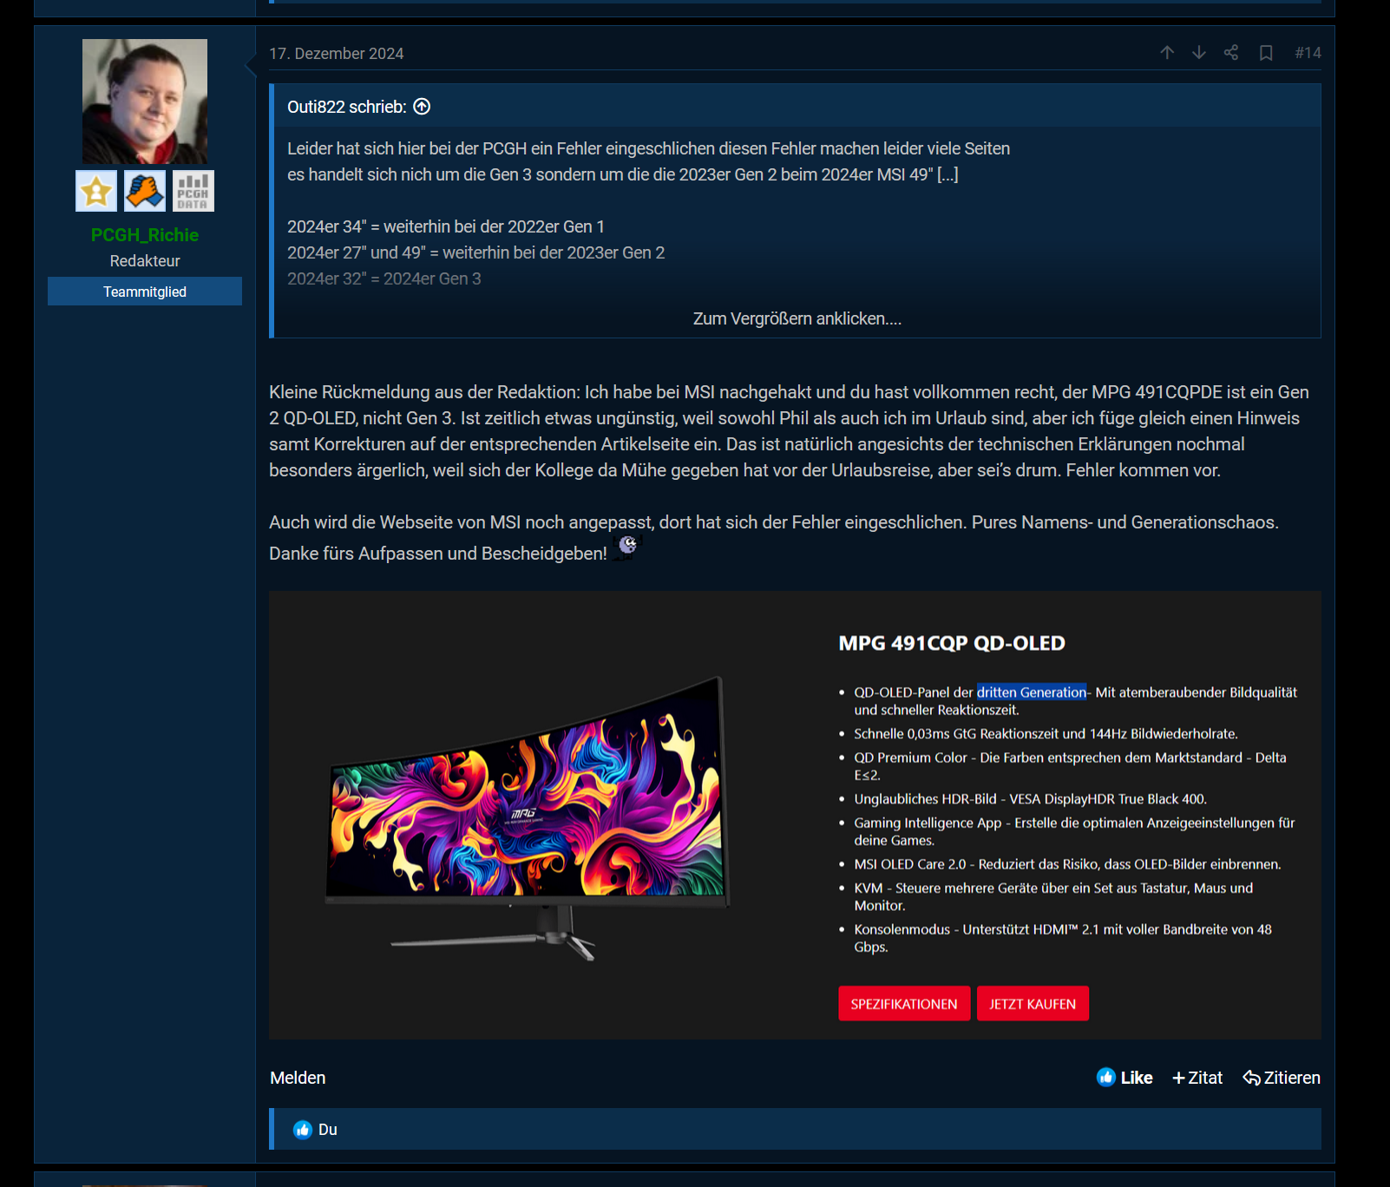Click the orange handshake award badge

(x=145, y=190)
